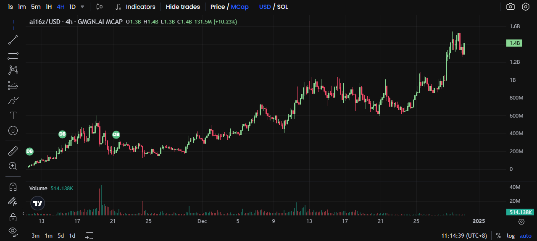This screenshot has width=537, height=241.
Task: Hide all drawings with eye icon
Action: (13, 231)
